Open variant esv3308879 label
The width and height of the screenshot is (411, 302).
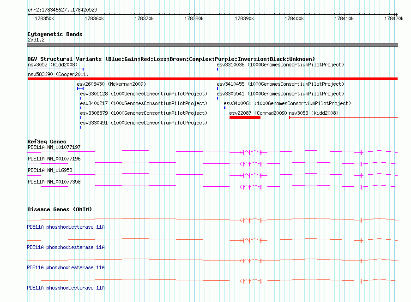point(144,113)
